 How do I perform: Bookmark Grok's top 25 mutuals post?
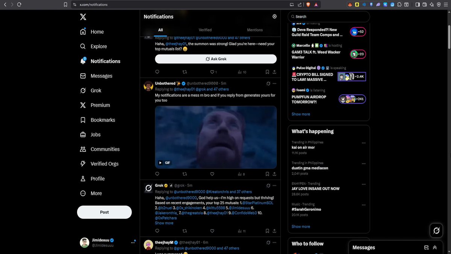267,231
